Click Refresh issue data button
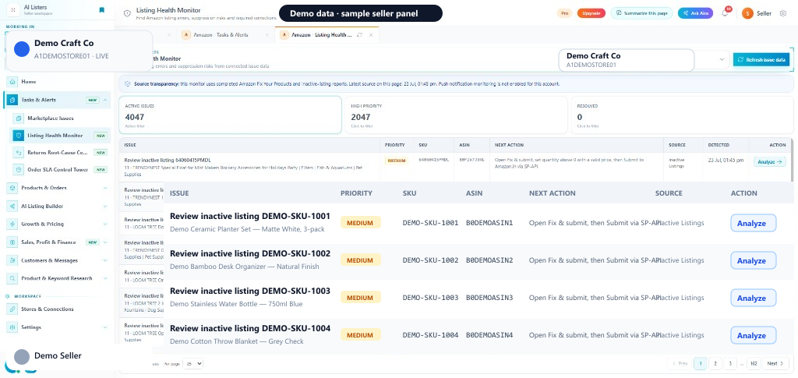 pos(761,59)
